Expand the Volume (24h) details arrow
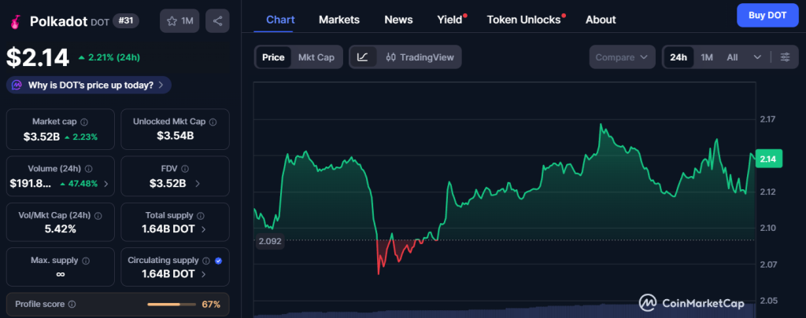 [x=106, y=184]
